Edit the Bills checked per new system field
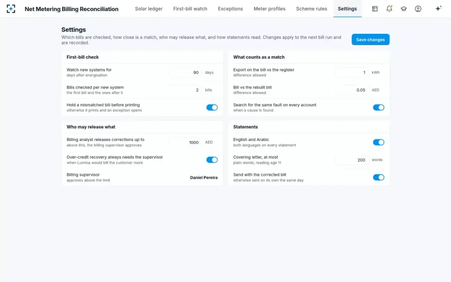 pos(185,90)
